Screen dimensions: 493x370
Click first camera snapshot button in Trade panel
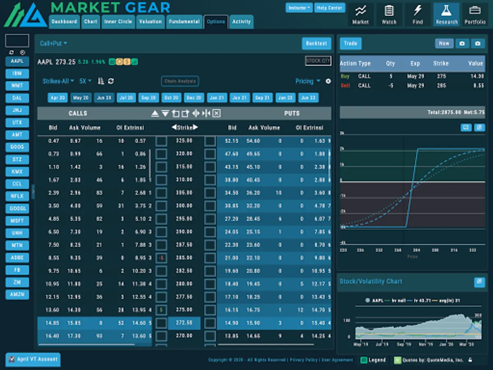click(x=462, y=43)
